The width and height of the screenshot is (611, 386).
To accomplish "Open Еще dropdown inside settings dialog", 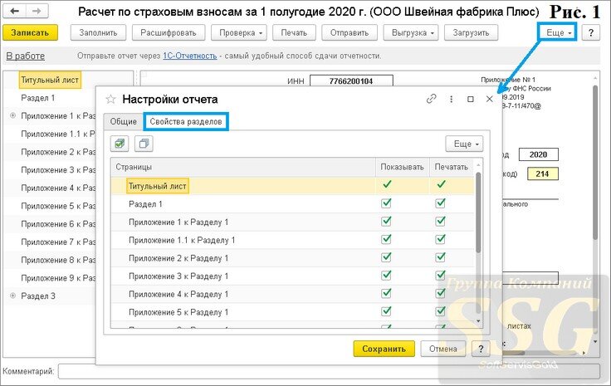I will [x=465, y=144].
